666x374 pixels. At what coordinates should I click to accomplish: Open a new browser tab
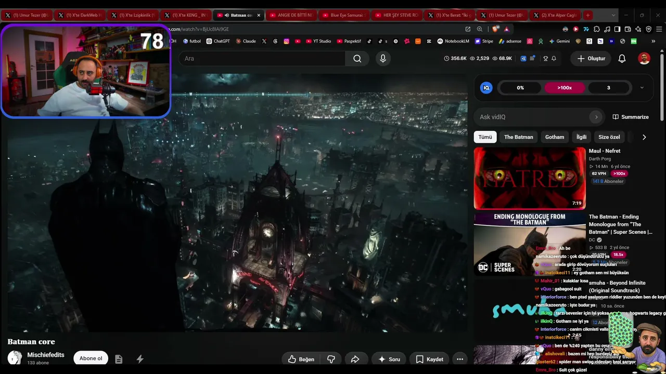(x=587, y=15)
